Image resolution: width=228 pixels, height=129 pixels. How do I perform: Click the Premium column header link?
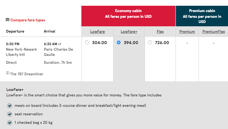[187, 31]
